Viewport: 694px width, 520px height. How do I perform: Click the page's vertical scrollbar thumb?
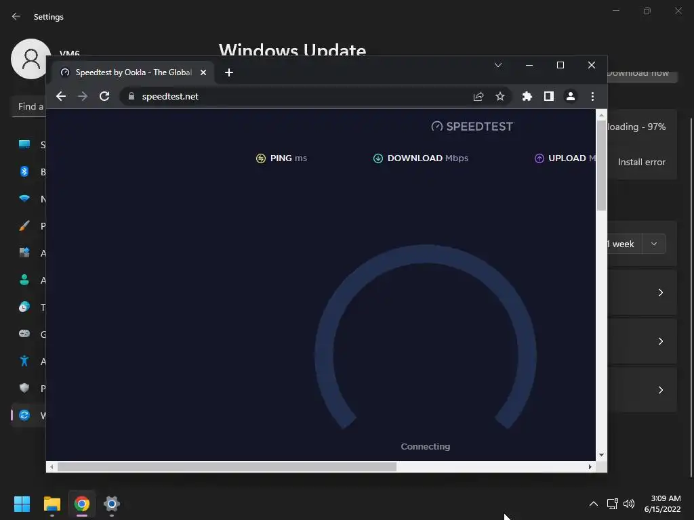601,165
